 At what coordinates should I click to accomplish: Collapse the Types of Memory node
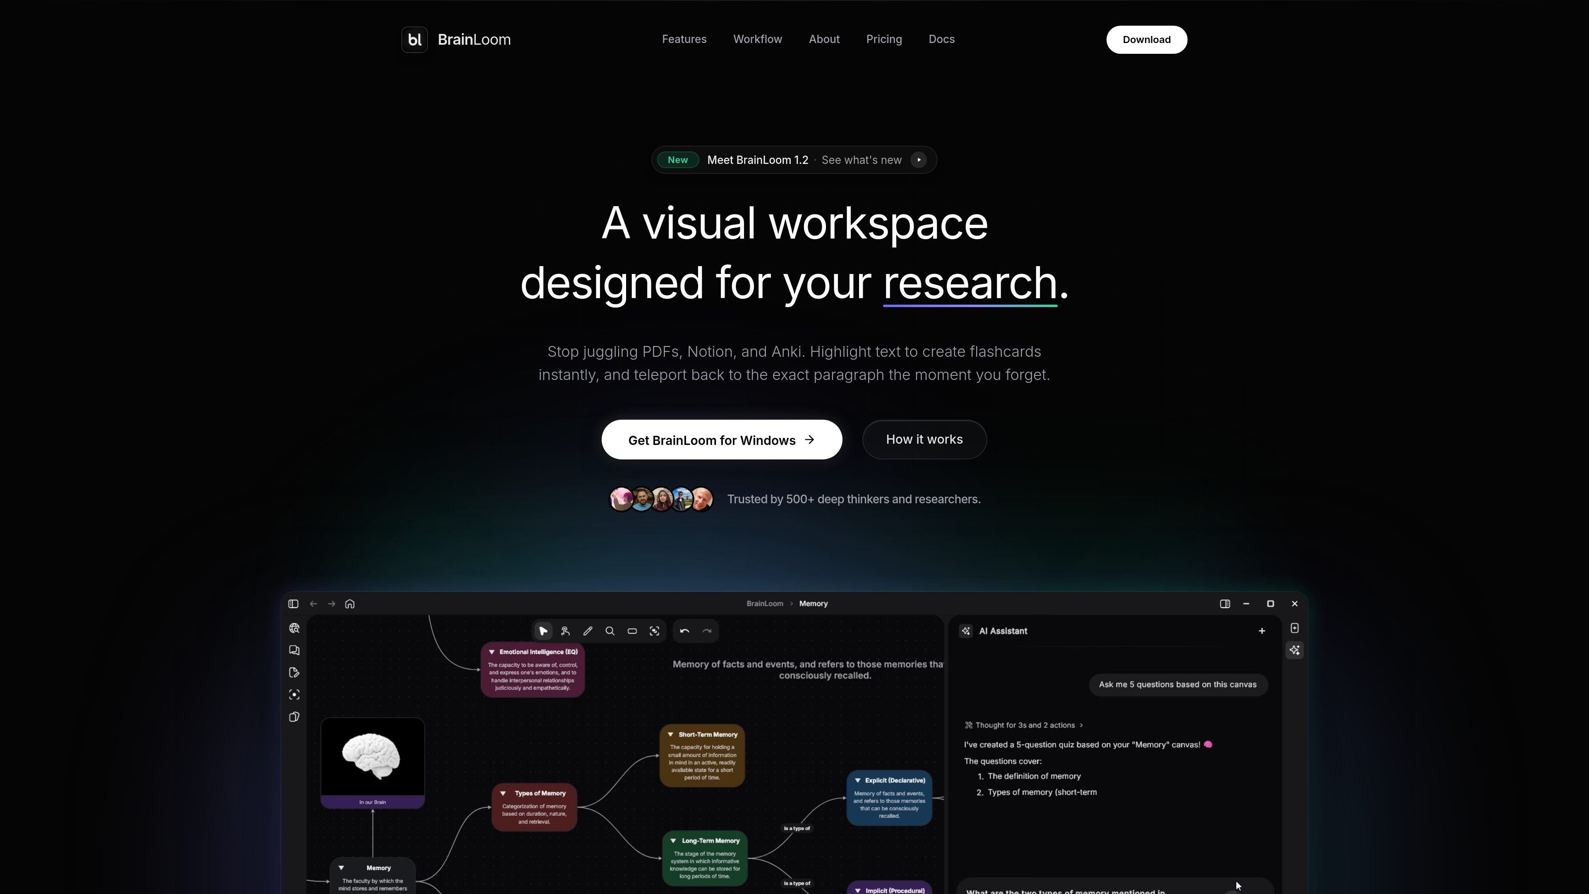[503, 793]
